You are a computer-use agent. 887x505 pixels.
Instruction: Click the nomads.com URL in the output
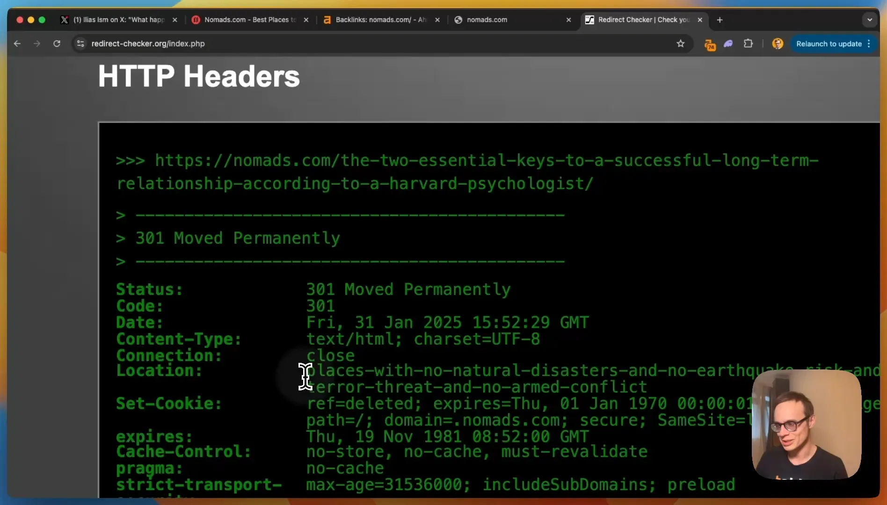point(467,172)
